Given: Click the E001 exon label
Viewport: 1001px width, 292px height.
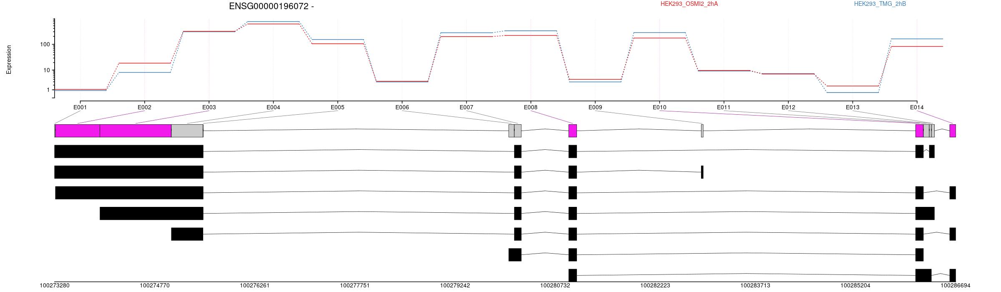Looking at the screenshot, I should click(80, 107).
